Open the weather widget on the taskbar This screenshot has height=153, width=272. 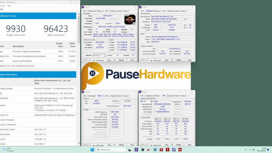click(x=8, y=150)
